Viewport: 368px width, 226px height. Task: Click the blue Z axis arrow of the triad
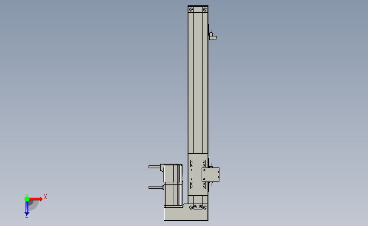coord(27,208)
